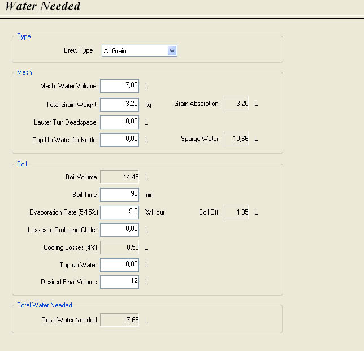Click the Top Up Water for Kettle field

pos(120,140)
